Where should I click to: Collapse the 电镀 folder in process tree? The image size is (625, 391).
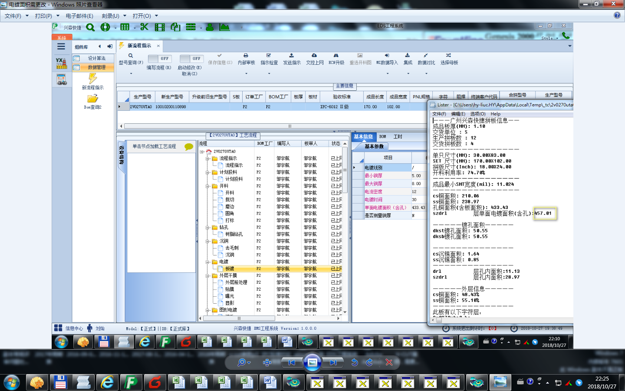click(208, 262)
